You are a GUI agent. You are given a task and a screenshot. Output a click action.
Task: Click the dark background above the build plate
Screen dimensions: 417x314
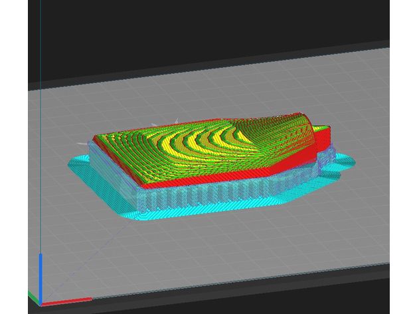[199, 27]
